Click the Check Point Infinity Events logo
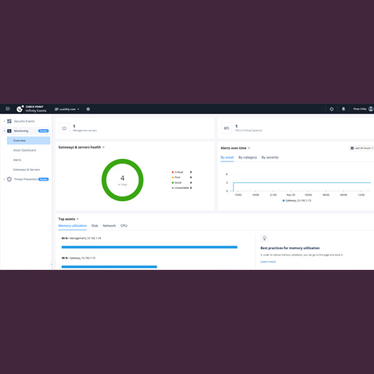Image resolution: width=374 pixels, height=374 pixels. pyautogui.click(x=31, y=108)
